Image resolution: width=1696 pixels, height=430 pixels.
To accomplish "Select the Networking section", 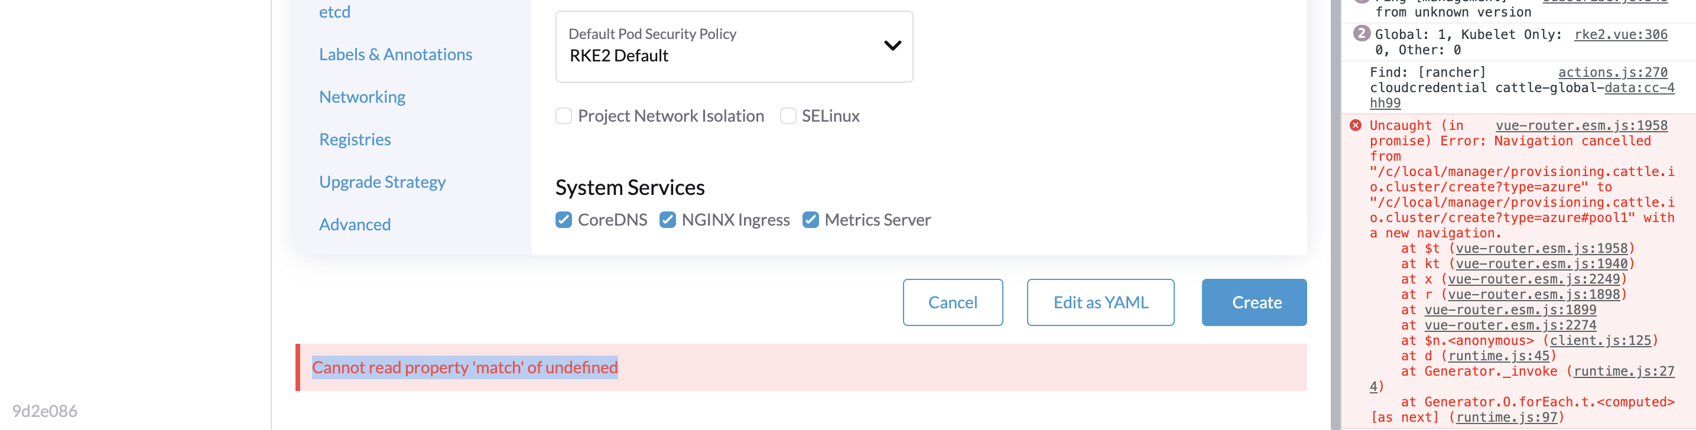I will (x=362, y=96).
